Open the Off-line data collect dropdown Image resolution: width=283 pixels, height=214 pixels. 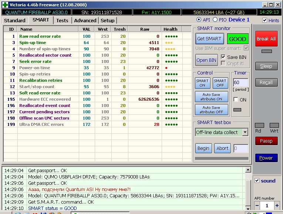pos(245,132)
